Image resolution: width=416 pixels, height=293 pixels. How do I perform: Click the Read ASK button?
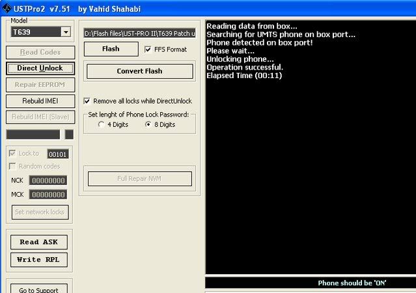[x=39, y=242]
